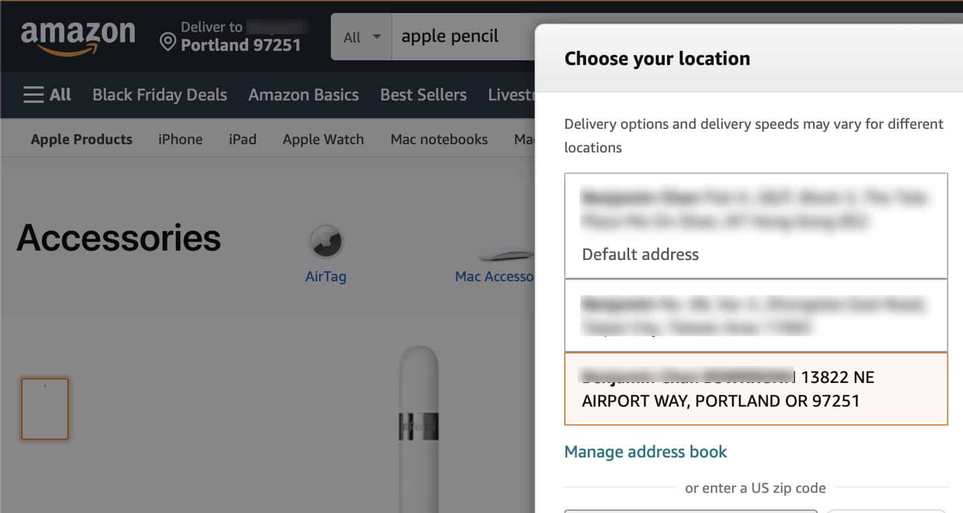
Task: Click the Mac Accessories mouse icon
Action: [505, 255]
